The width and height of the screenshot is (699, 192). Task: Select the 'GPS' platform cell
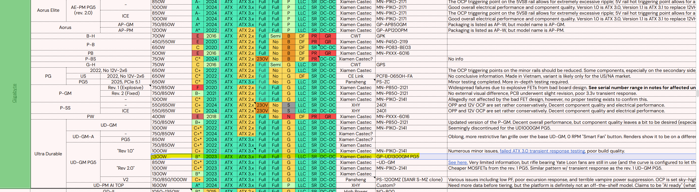(x=411, y=65)
